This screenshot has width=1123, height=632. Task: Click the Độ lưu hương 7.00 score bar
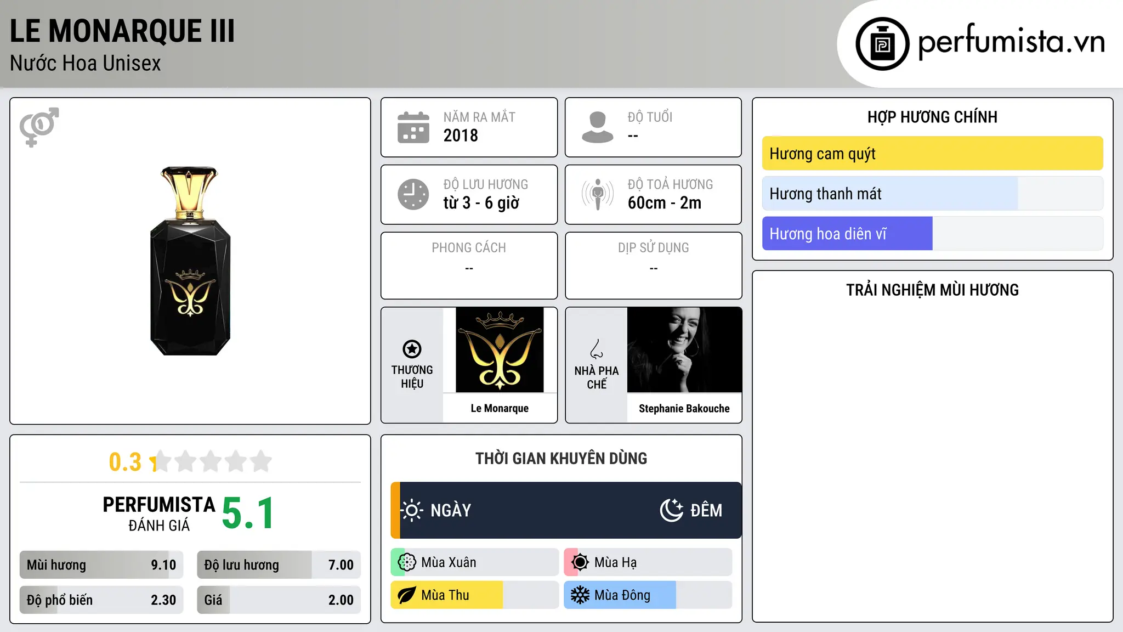[x=279, y=565]
